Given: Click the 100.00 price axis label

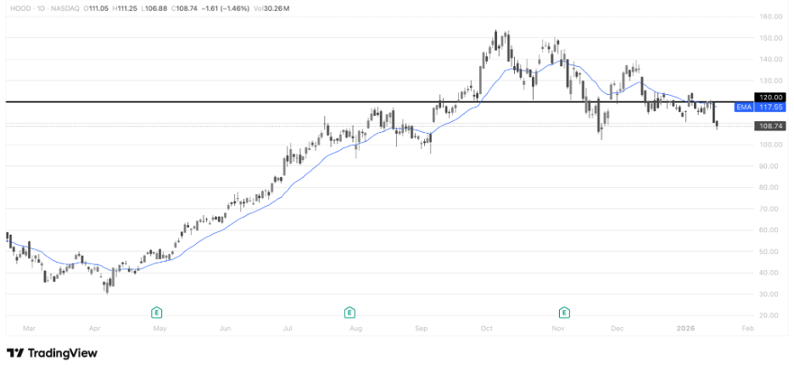Looking at the screenshot, I should pos(769,145).
